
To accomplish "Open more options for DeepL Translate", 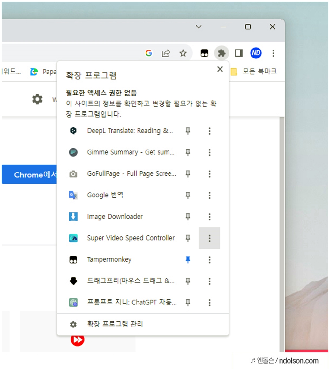I will tap(209, 131).
